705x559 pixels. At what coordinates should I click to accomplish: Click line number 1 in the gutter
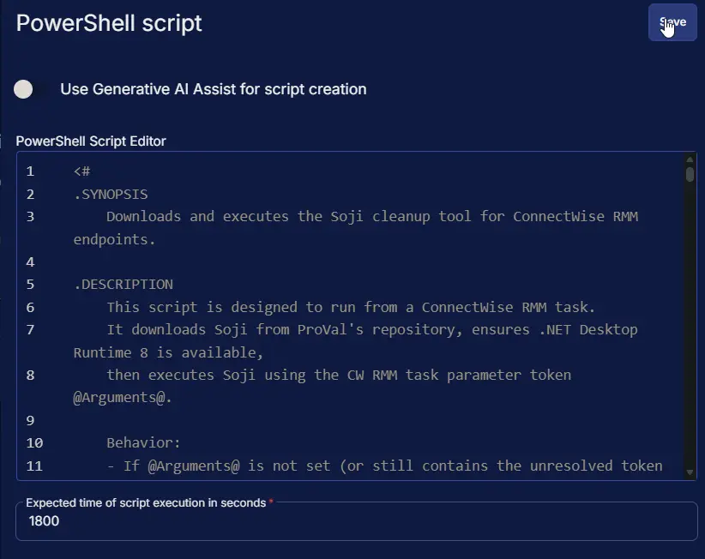[30, 171]
